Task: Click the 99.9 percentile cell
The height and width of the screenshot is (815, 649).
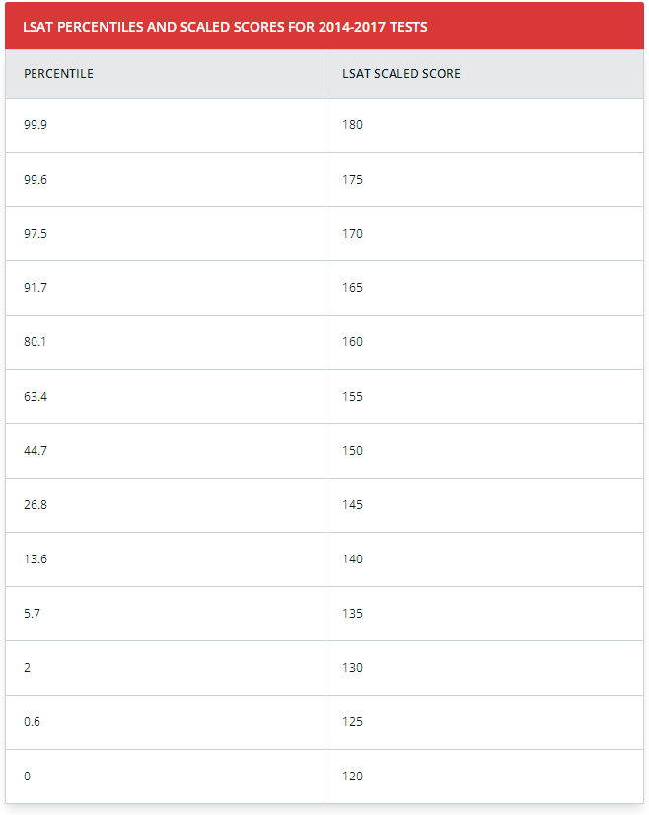Action: 165,125
